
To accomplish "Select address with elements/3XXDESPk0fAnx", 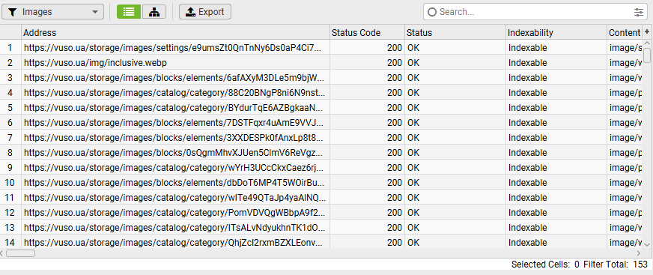I will 175,138.
